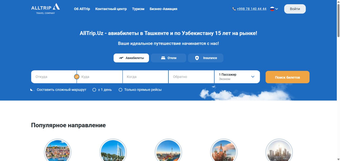Open Об AllTrip menu item
Screen dimensions: 340x161
(x=82, y=9)
